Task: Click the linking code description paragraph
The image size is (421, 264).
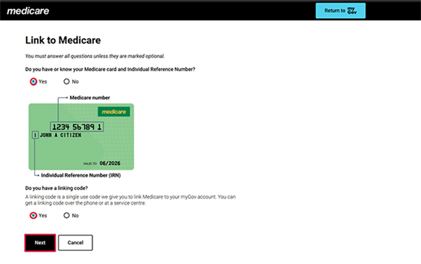Action: coord(130,199)
